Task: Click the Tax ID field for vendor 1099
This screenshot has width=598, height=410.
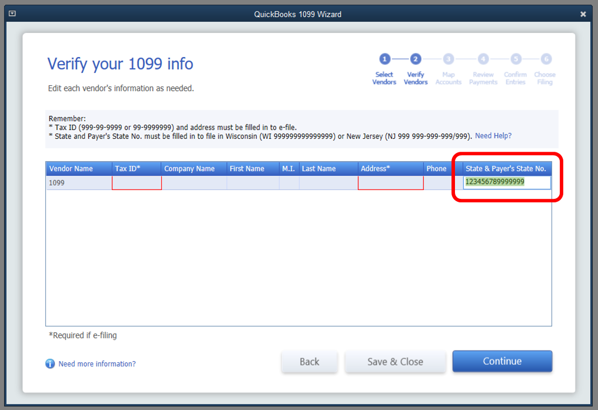Action: [137, 183]
